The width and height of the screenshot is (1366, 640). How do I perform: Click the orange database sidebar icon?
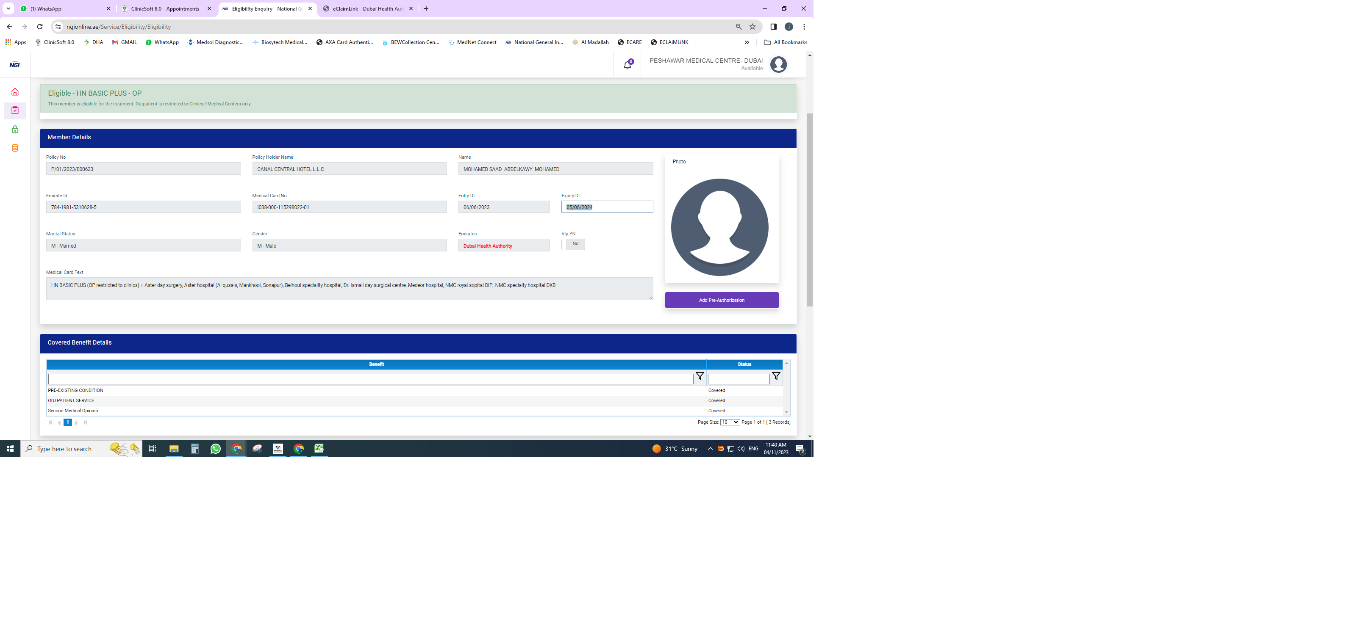coord(15,148)
